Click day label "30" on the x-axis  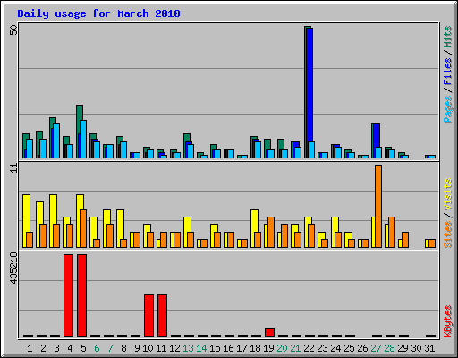416,348
